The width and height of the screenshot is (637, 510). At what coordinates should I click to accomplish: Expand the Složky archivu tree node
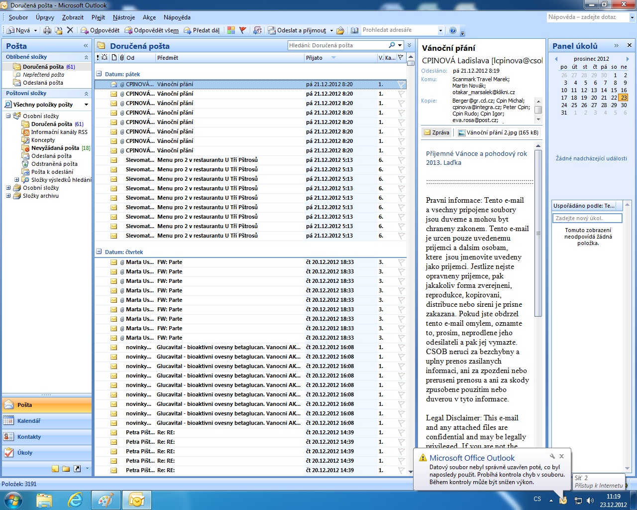[x=8, y=196]
